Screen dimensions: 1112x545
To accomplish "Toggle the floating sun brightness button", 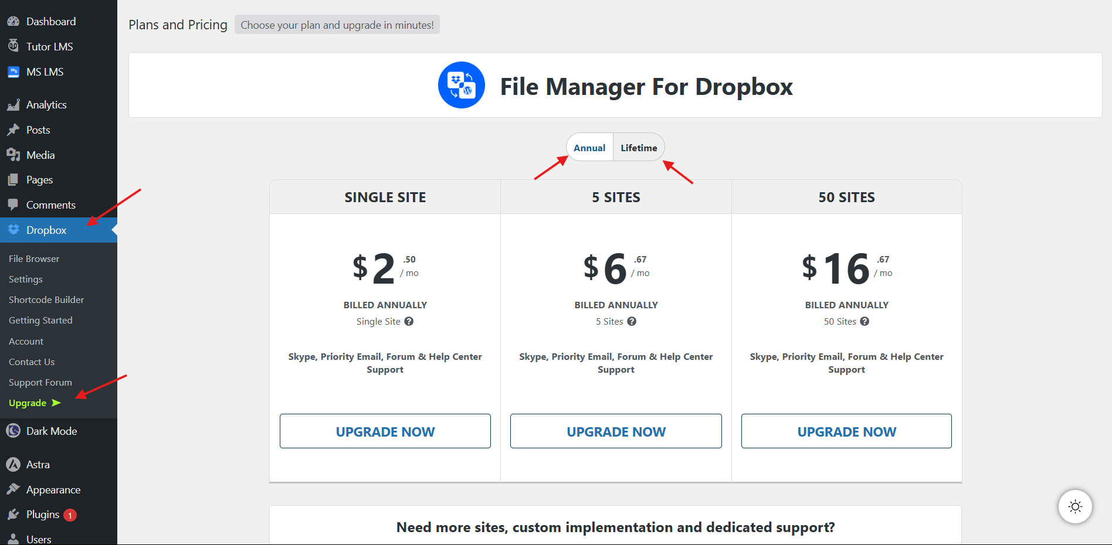I will (1075, 506).
